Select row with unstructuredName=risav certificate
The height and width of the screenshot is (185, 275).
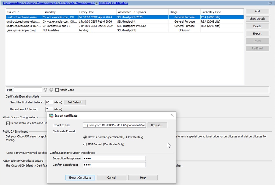[125, 22]
